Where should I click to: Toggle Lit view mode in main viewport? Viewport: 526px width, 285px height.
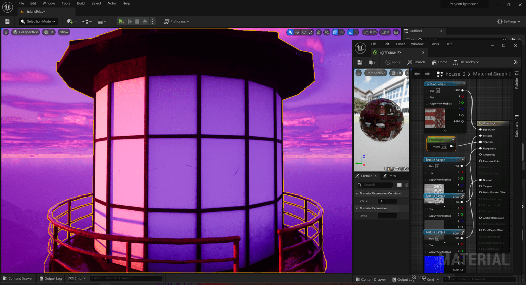click(x=49, y=32)
